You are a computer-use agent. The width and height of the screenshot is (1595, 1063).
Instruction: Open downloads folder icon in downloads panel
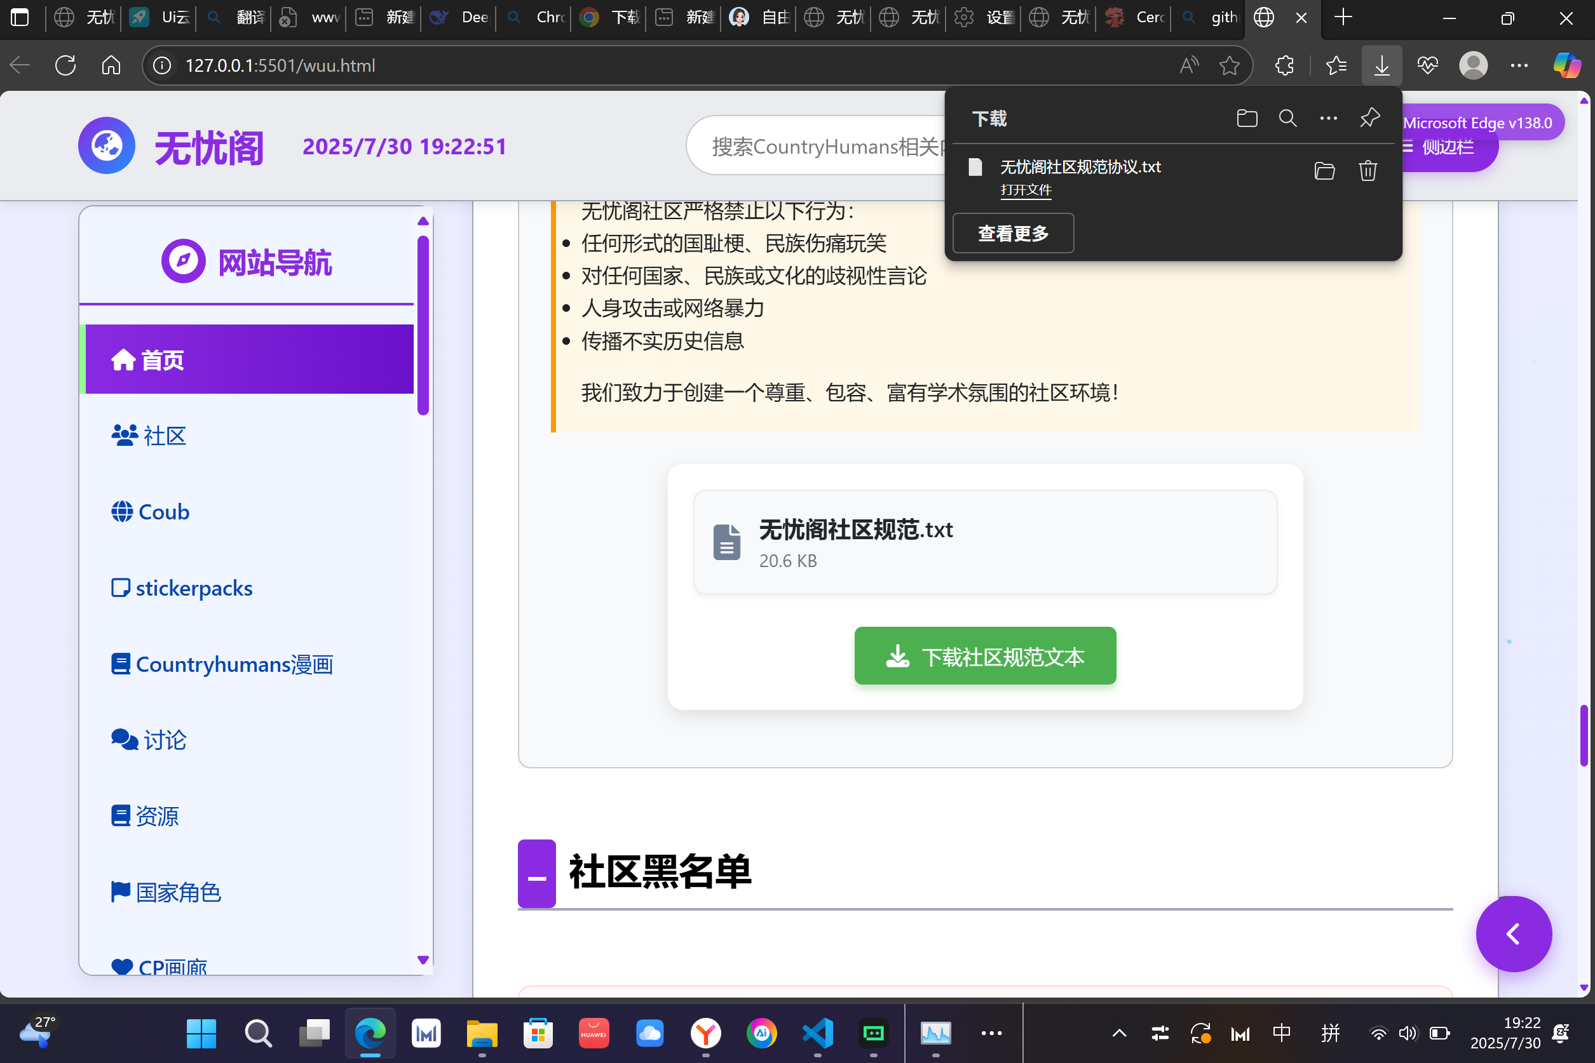point(1247,118)
